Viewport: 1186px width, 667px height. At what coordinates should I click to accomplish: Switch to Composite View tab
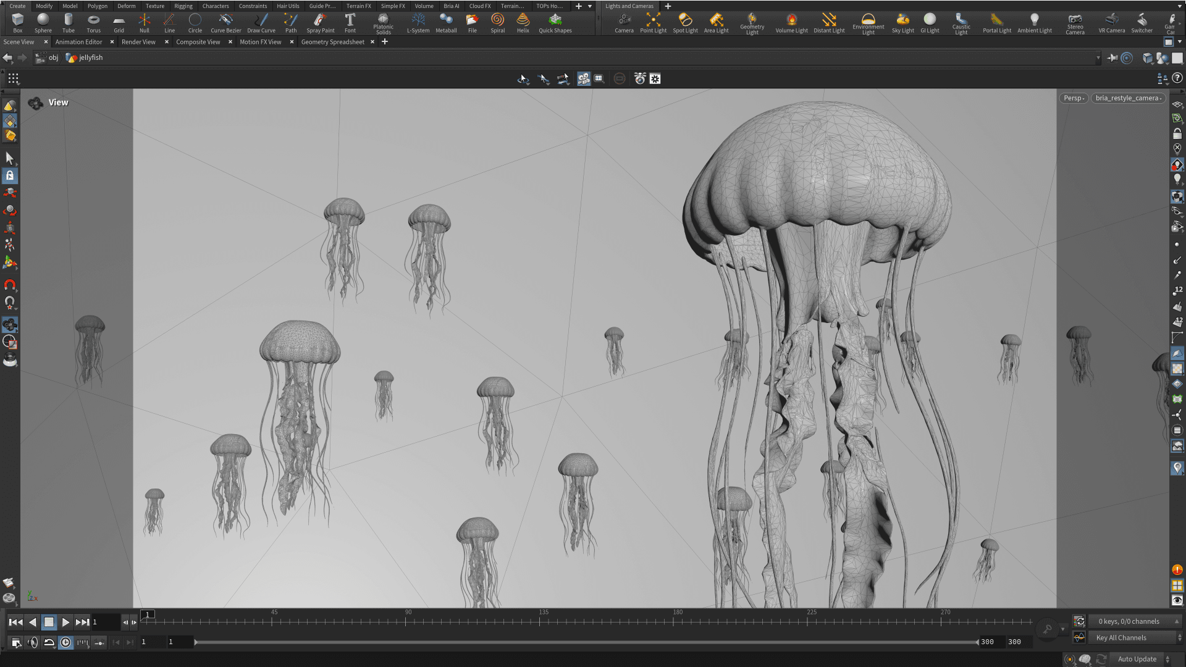pyautogui.click(x=198, y=42)
